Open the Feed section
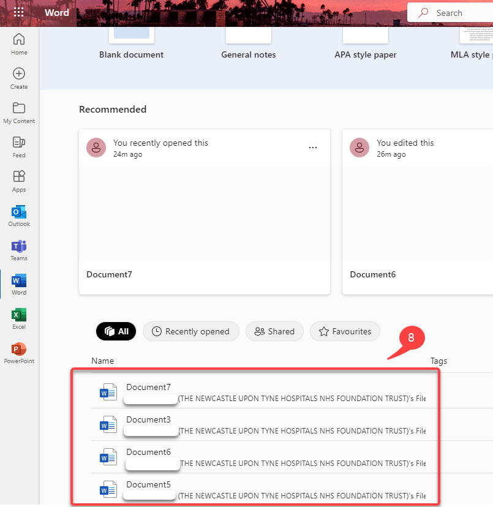Screen dimensions: 493x507 coord(19,147)
